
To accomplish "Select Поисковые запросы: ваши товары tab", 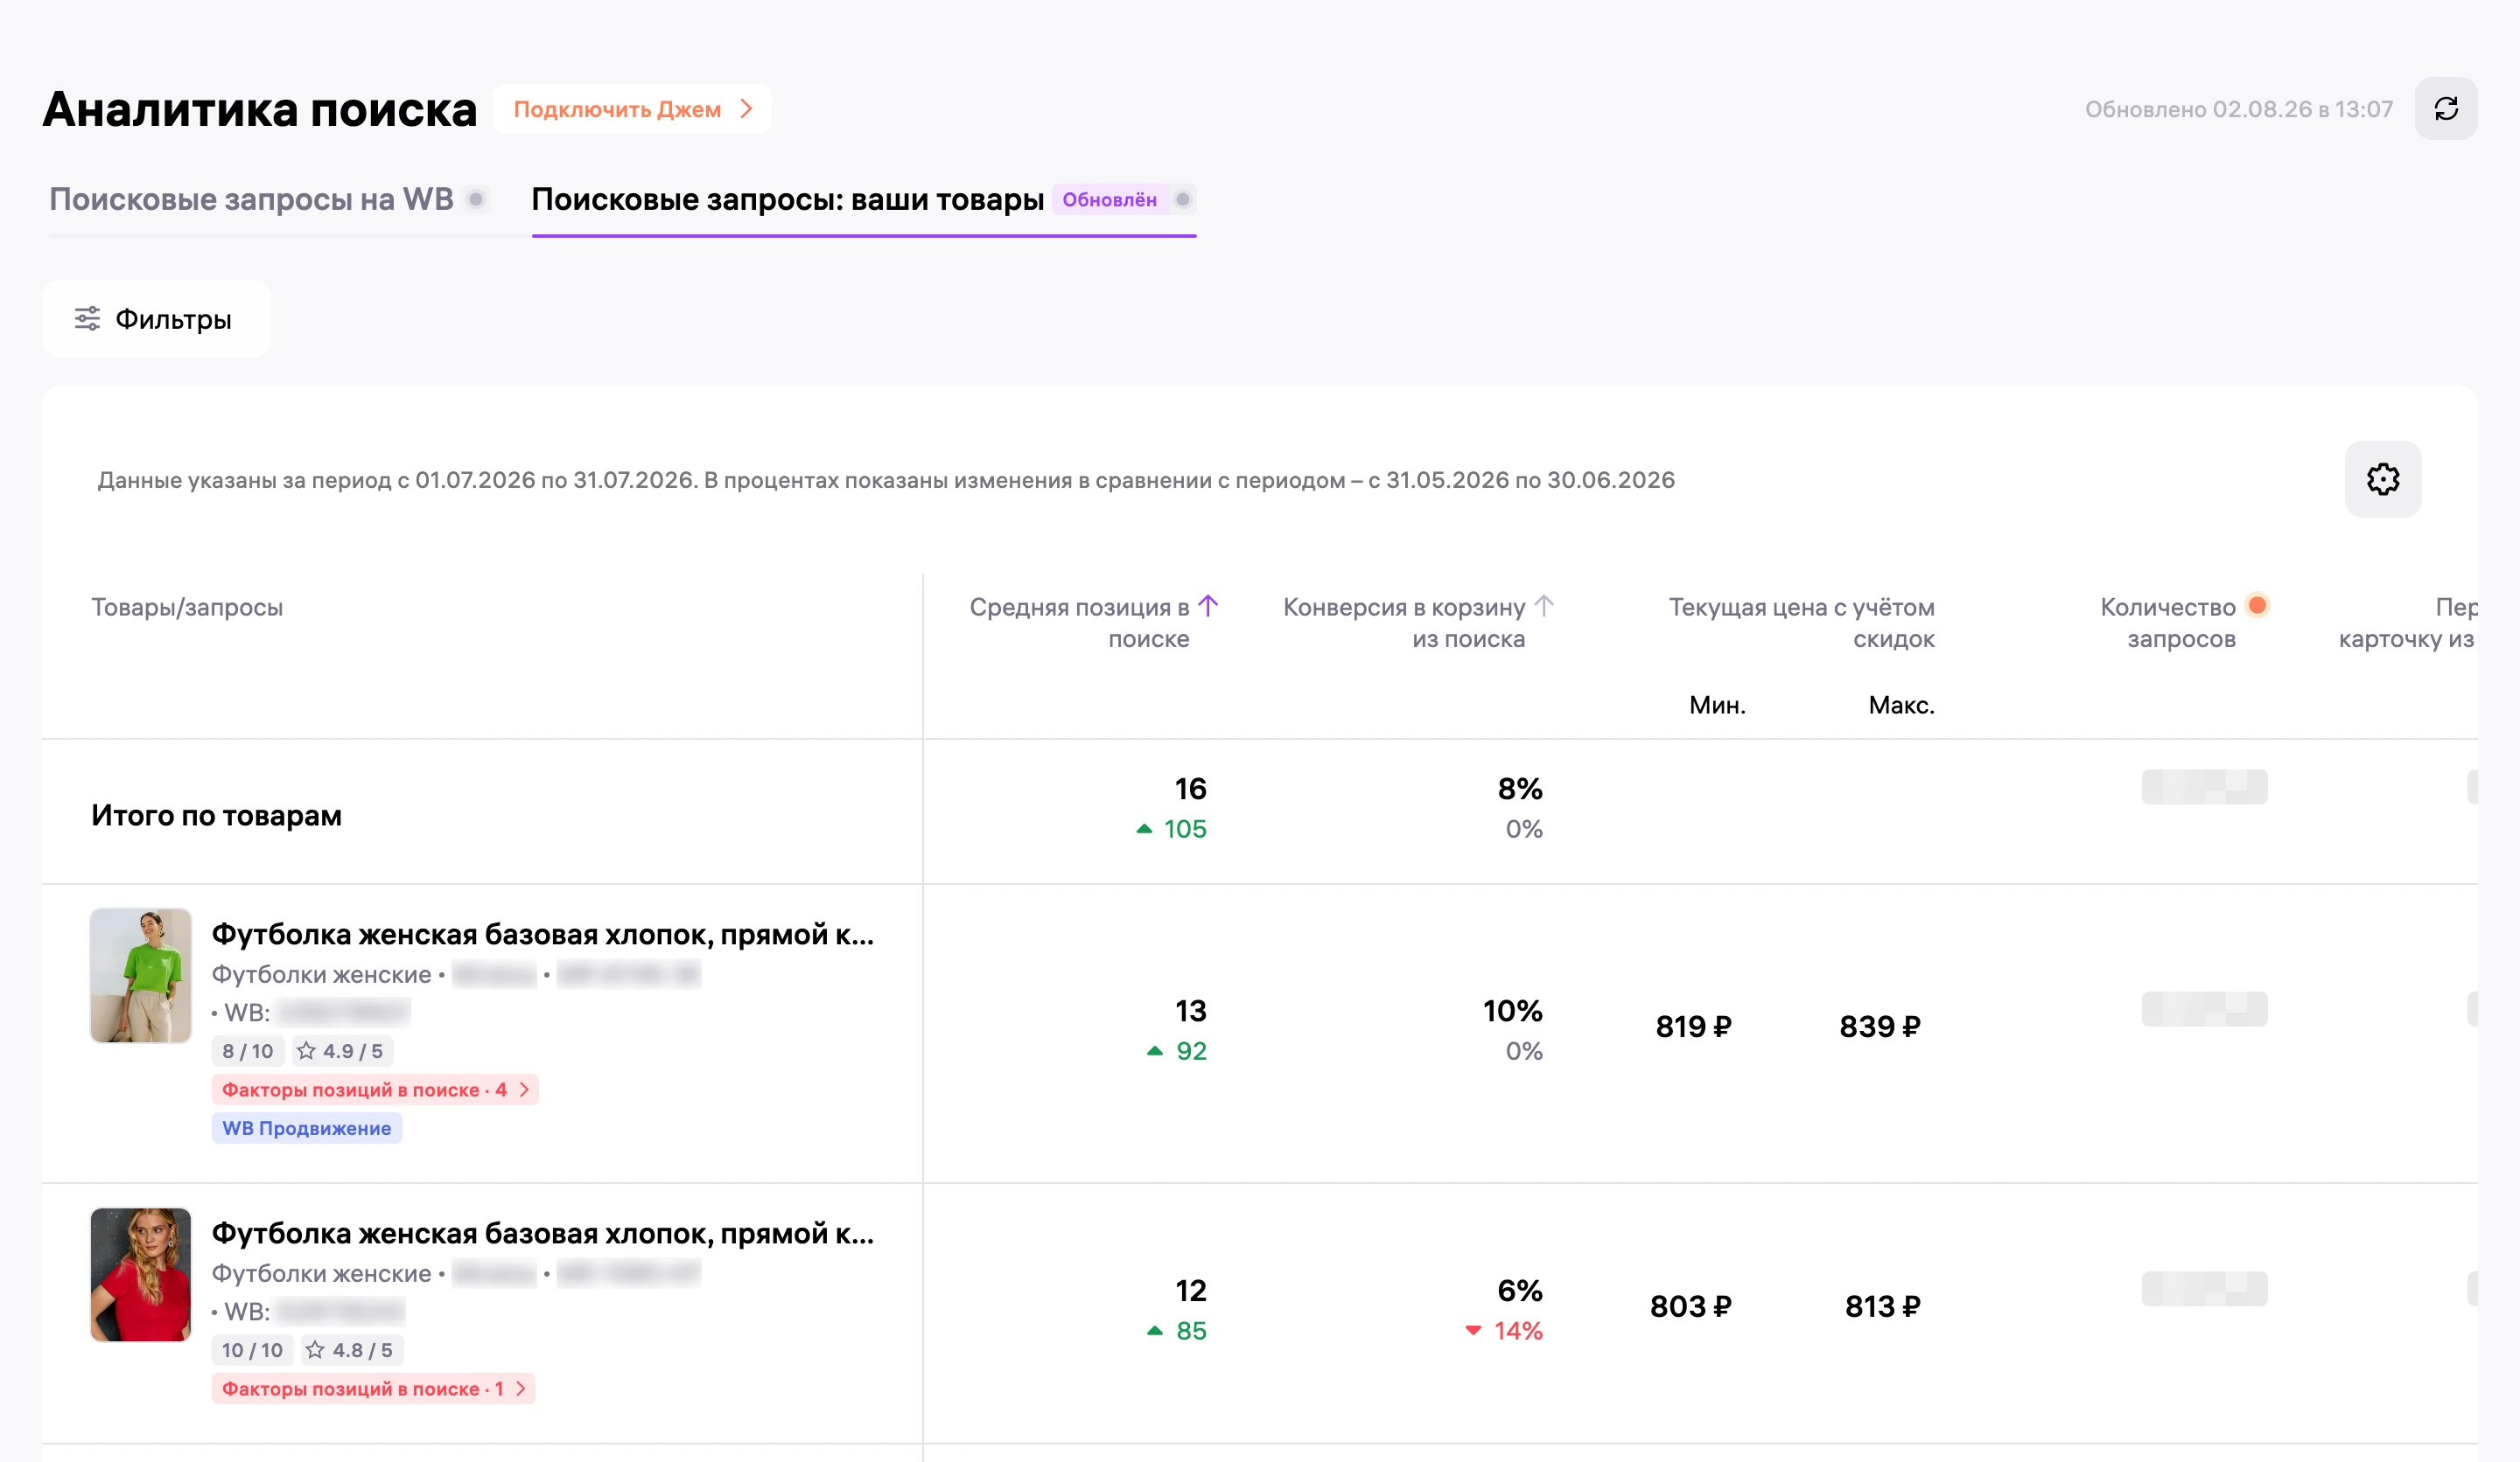I will click(787, 198).
